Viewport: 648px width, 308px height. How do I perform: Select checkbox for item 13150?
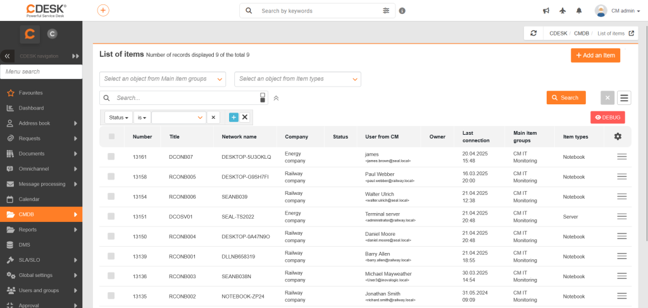coord(111,236)
